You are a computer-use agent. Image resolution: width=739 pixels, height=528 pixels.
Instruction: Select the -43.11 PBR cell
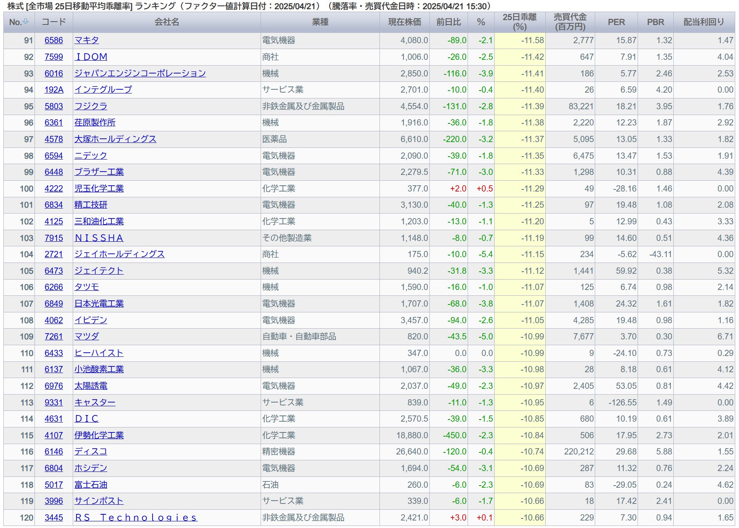point(655,254)
